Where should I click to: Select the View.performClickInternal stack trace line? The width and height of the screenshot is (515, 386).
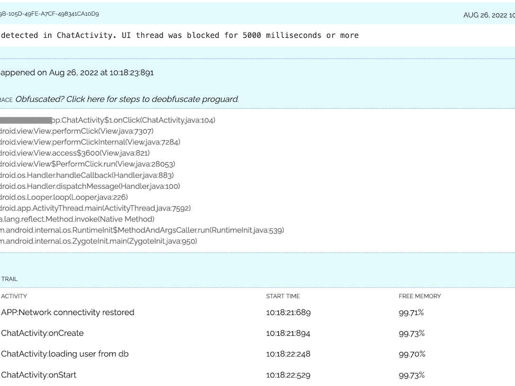click(90, 142)
